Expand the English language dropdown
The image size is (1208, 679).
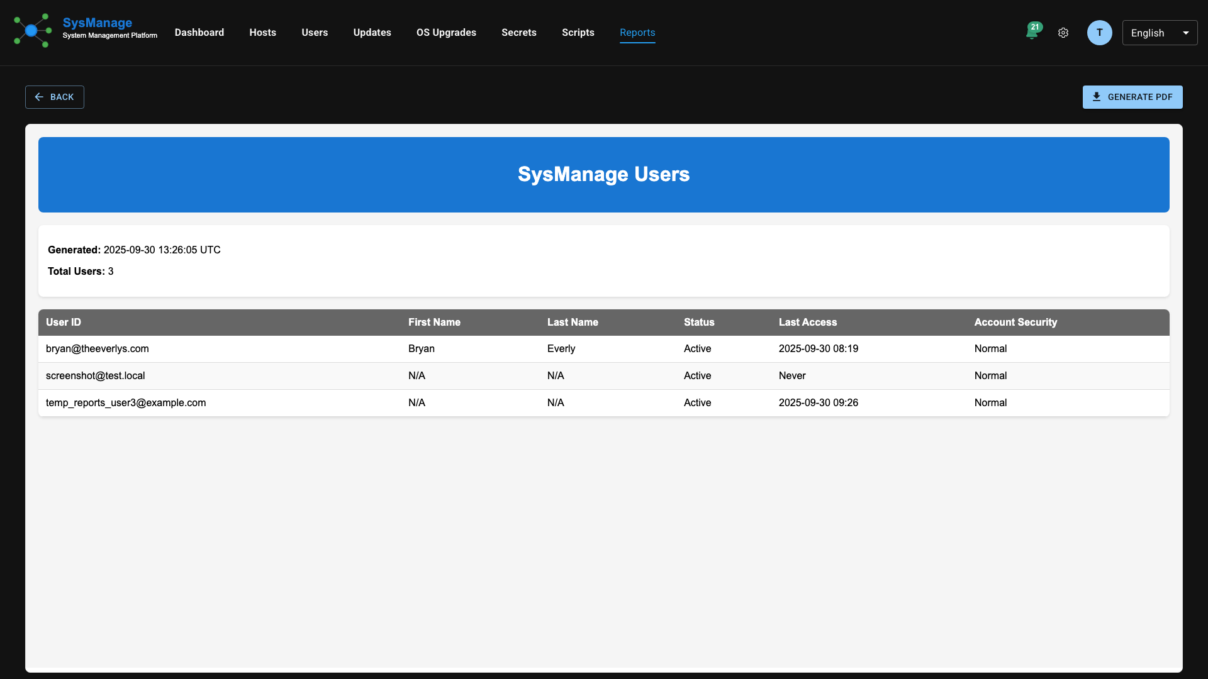(1159, 32)
